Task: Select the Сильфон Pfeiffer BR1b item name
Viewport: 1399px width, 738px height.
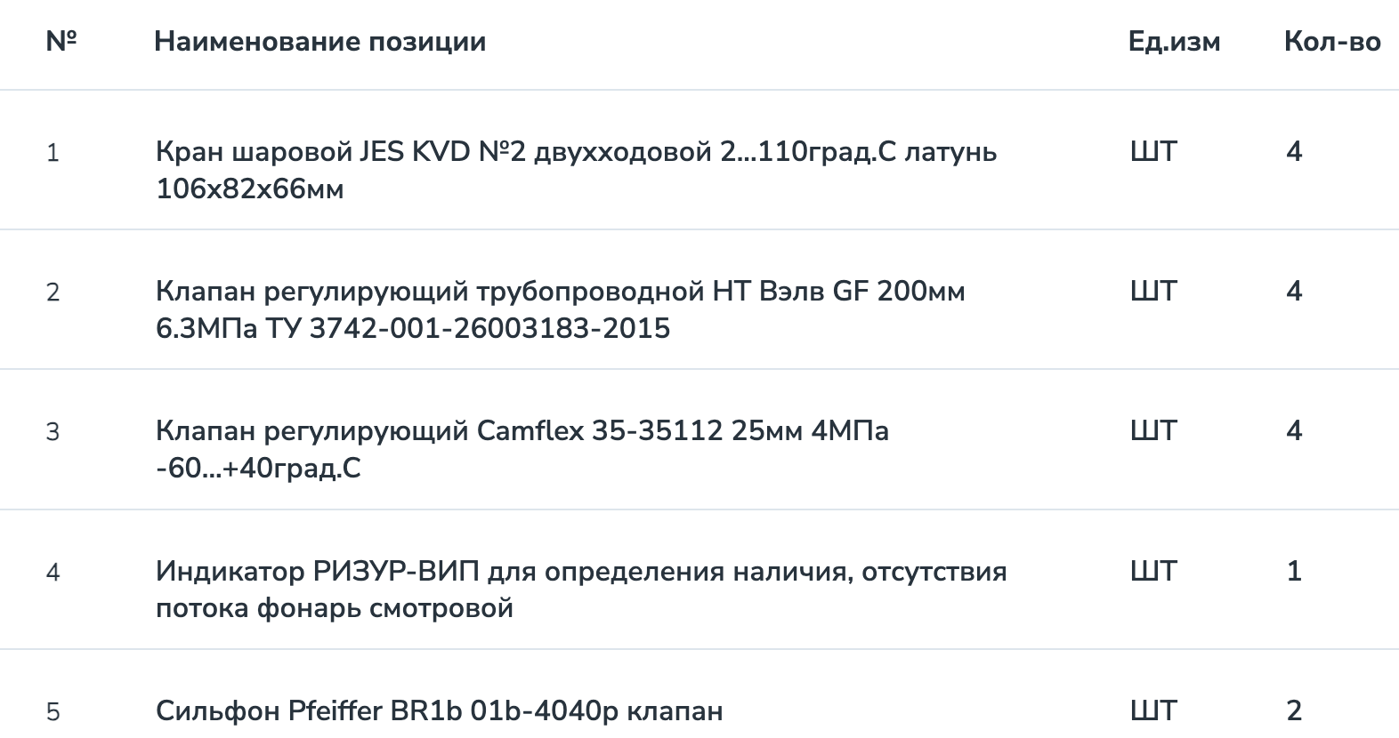Action: click(x=439, y=710)
